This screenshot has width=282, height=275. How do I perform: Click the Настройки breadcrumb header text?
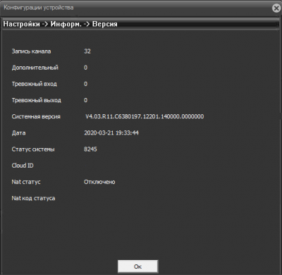pyautogui.click(x=21, y=24)
